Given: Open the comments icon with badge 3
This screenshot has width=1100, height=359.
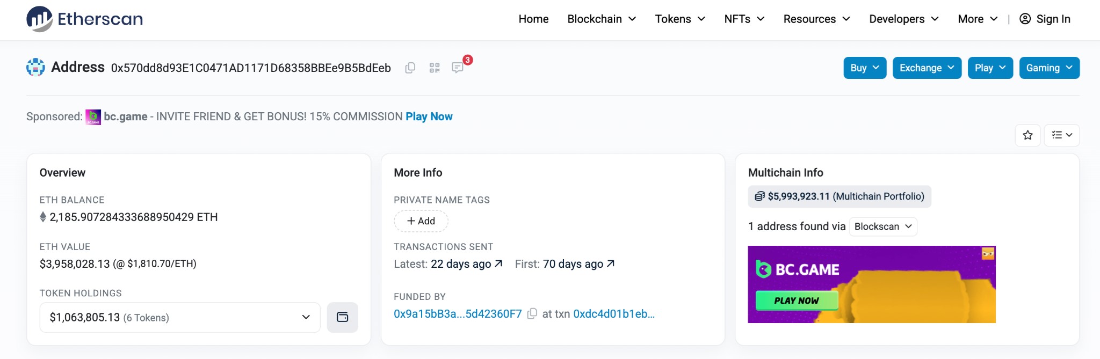Looking at the screenshot, I should 458,68.
